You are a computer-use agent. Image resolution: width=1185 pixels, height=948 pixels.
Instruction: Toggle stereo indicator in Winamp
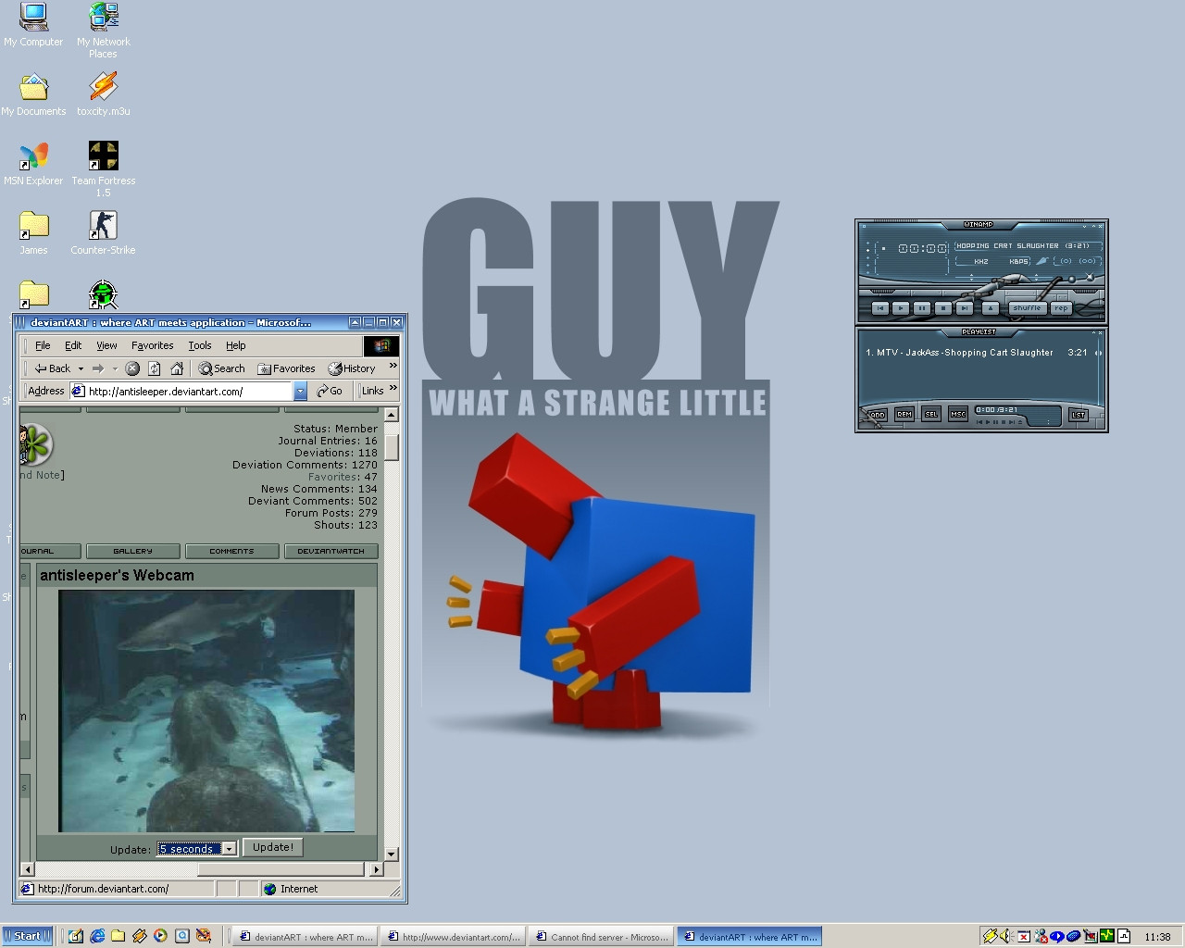click(1087, 261)
